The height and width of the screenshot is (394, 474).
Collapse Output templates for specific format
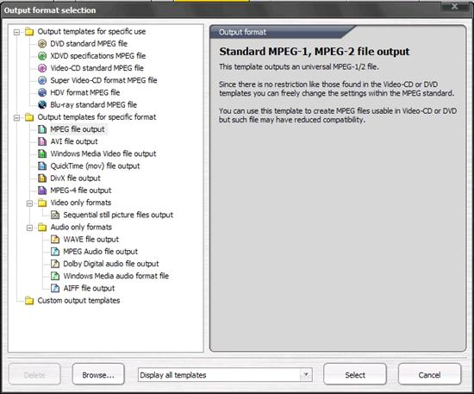16,117
